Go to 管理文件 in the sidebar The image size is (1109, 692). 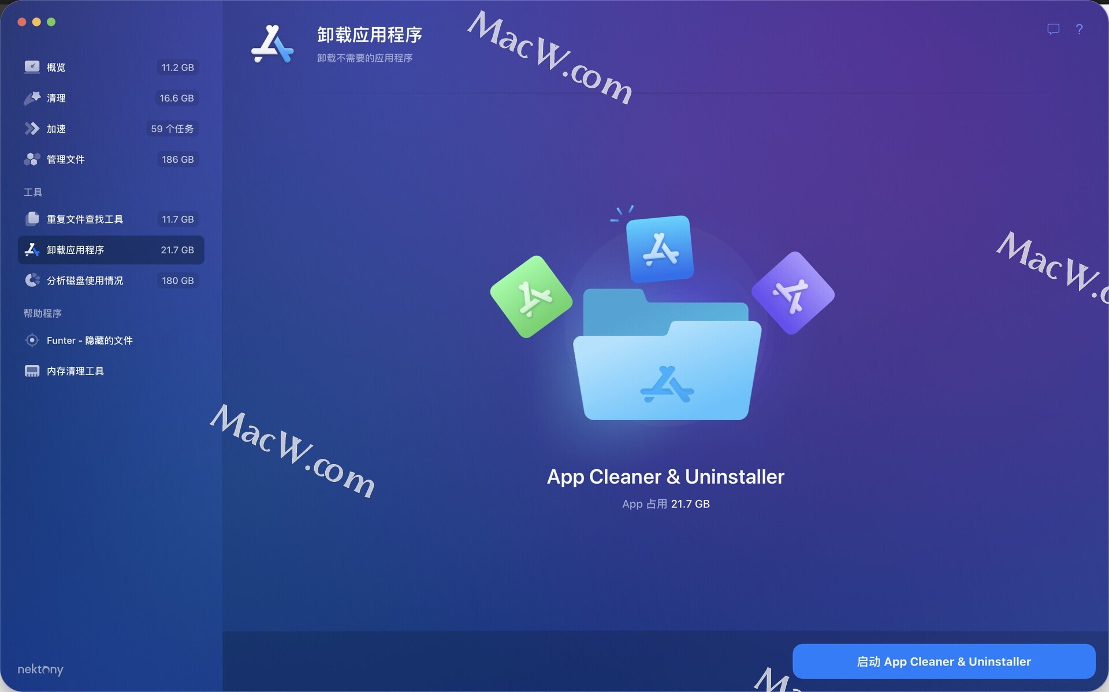[x=111, y=159]
